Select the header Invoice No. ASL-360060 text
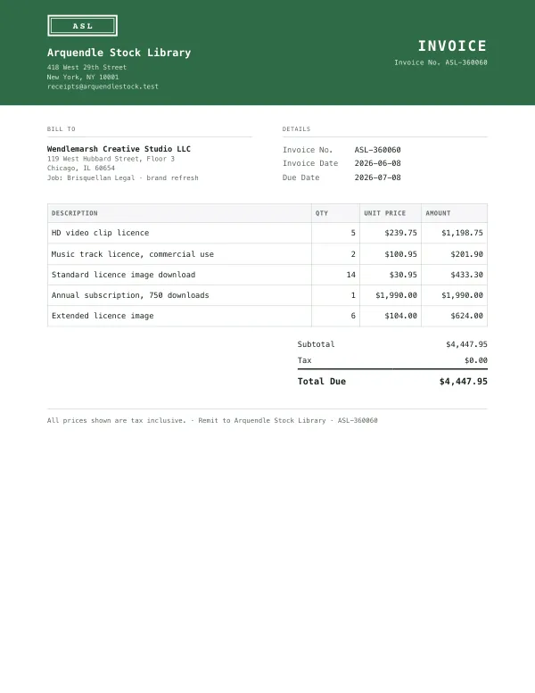Image resolution: width=535 pixels, height=693 pixels. click(x=440, y=62)
